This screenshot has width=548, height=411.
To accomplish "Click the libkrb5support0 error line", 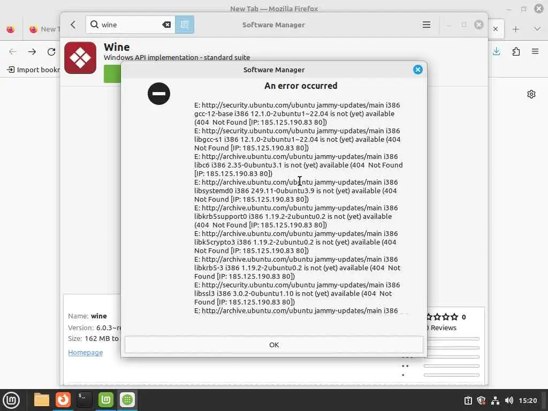I will coord(296,216).
